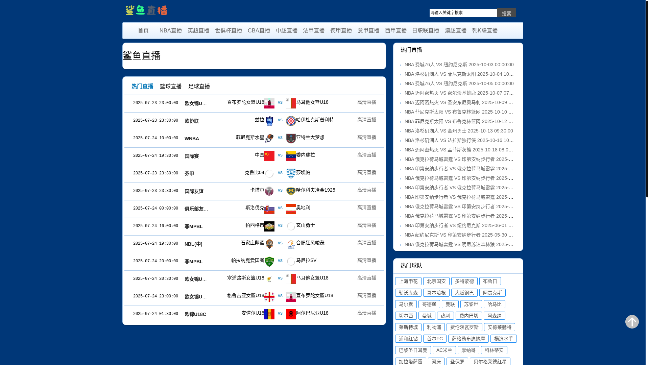Screen dimensions: 649x365
Task: Click the 利物浦 team tag
Action: [434, 327]
